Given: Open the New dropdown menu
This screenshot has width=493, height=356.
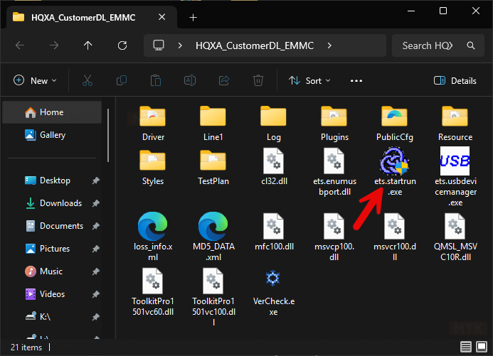Looking at the screenshot, I should tap(35, 81).
